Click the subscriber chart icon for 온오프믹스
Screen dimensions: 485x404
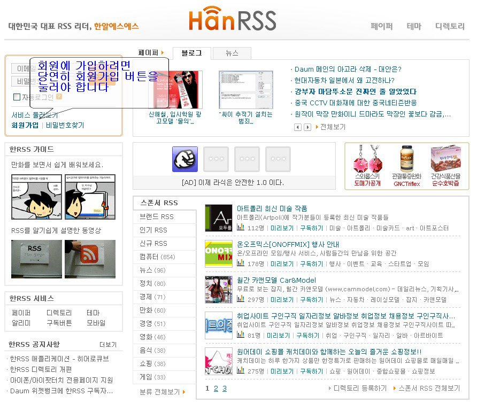coord(240,263)
